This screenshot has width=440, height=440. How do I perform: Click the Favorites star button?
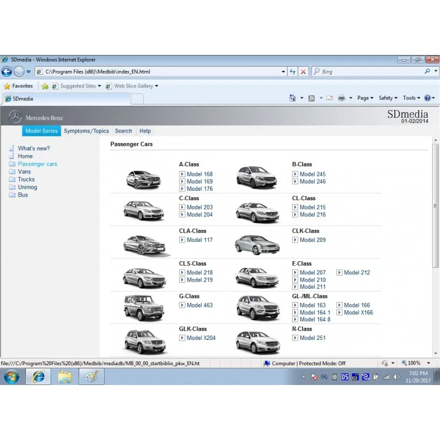pos(18,86)
